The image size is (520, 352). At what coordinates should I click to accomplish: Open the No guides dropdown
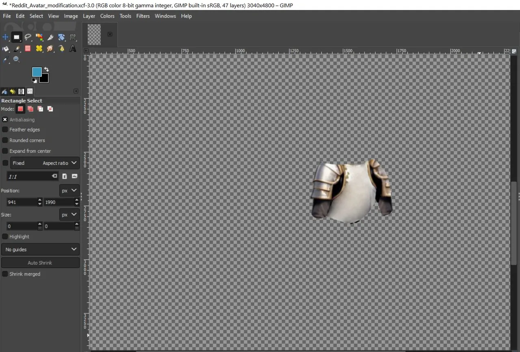pyautogui.click(x=40, y=249)
